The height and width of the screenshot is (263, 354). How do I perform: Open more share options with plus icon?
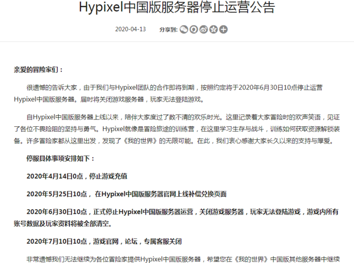pyautogui.click(x=224, y=29)
